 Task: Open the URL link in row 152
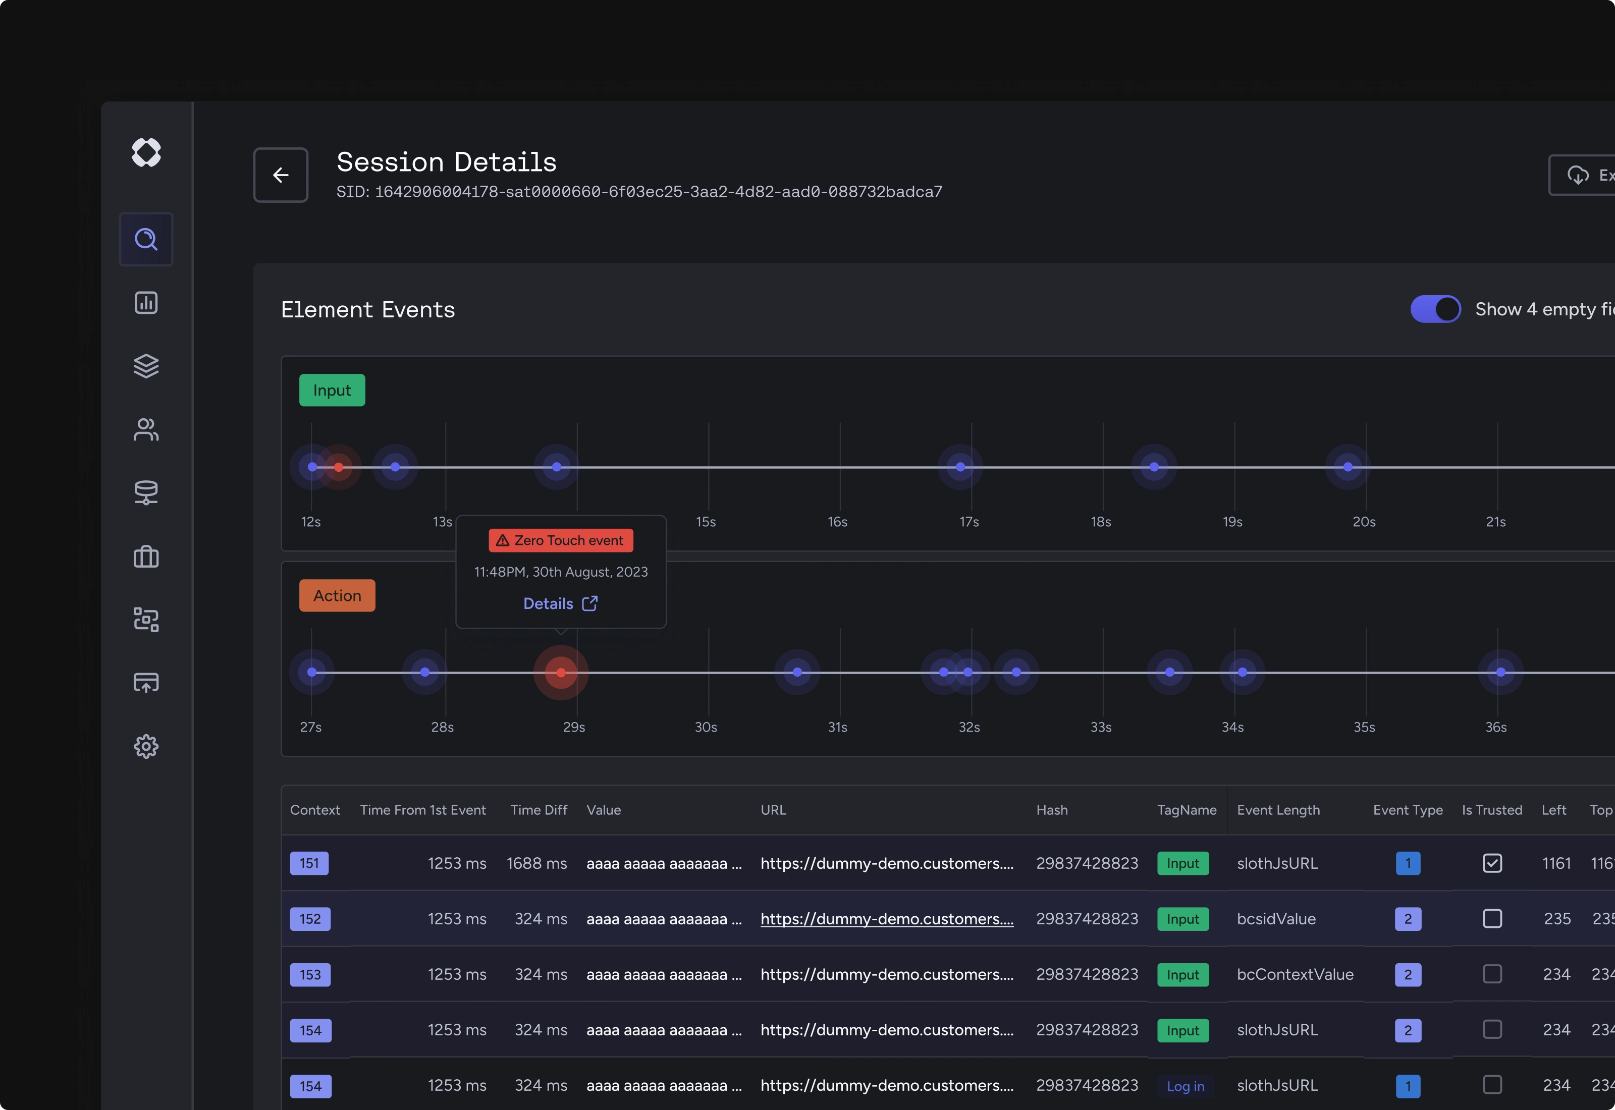click(x=887, y=919)
